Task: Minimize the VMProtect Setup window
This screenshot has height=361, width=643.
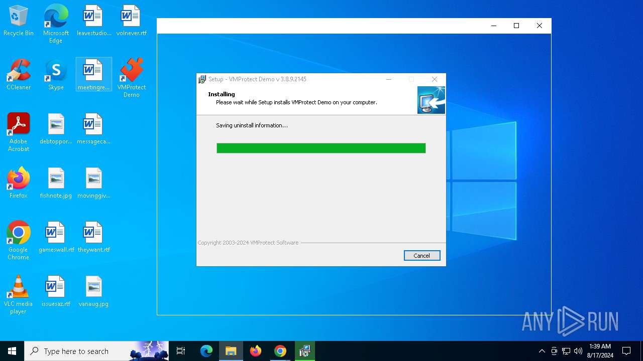Action: [389, 79]
